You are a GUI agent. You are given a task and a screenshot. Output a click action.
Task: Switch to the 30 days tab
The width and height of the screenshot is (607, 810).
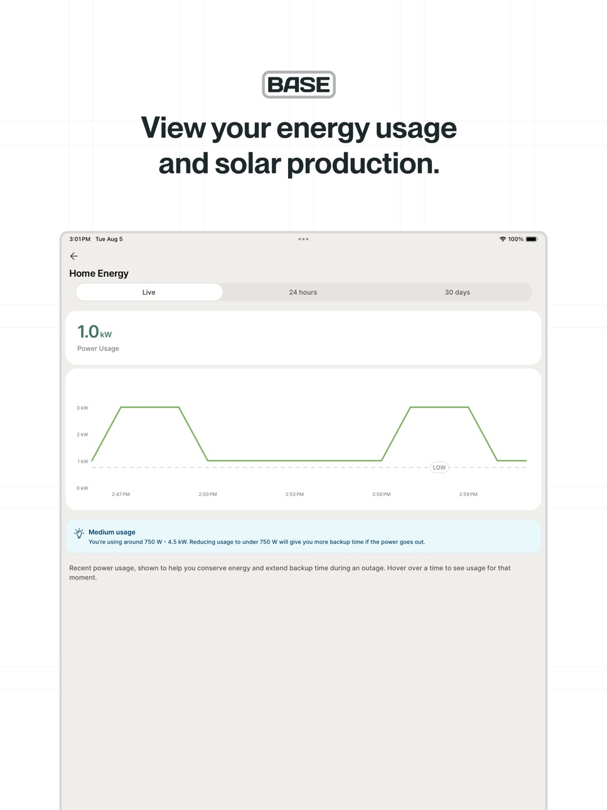point(458,292)
